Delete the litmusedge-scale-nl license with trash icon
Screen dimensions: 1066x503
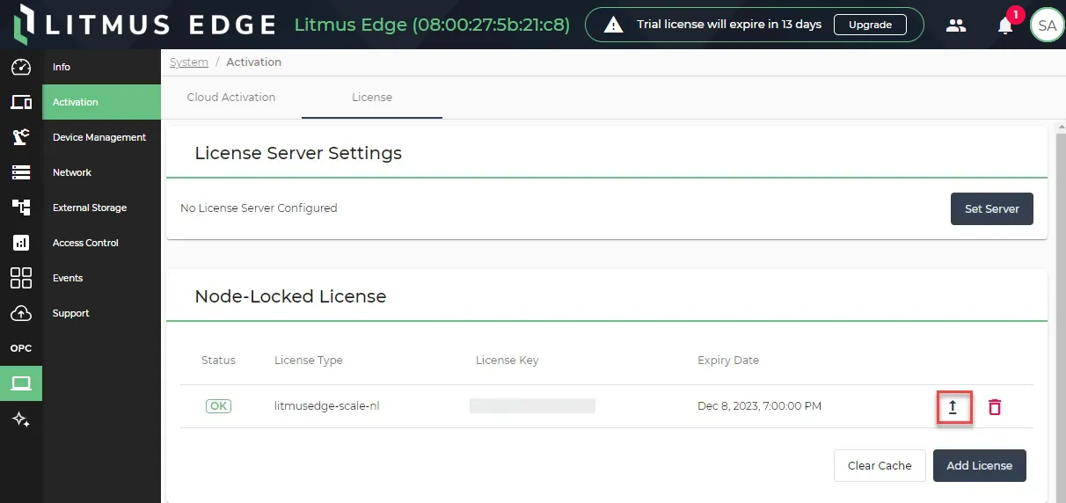995,407
